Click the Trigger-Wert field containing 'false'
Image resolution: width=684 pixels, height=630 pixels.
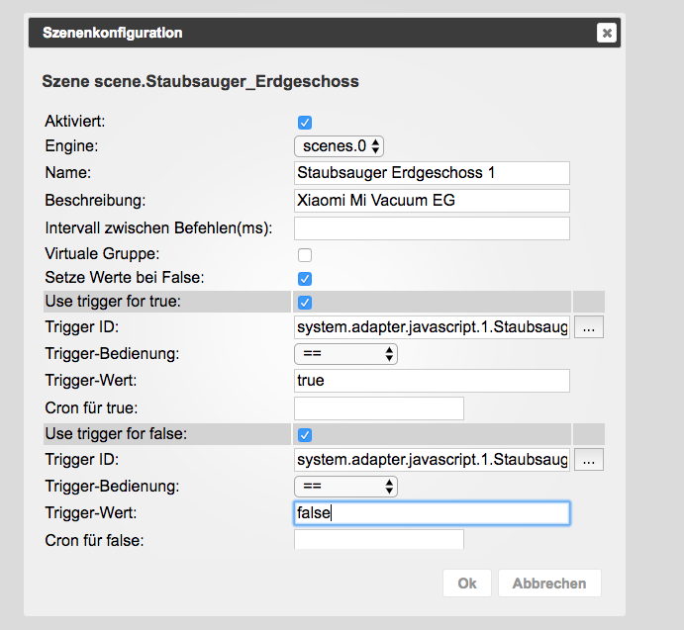(x=432, y=513)
